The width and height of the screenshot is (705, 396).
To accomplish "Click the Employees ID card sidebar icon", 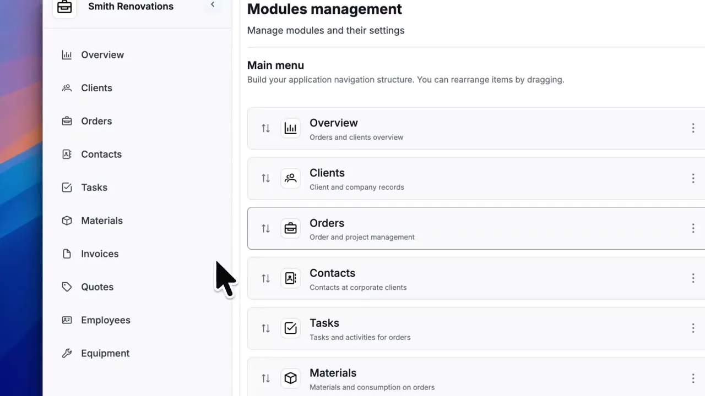I will (x=67, y=320).
